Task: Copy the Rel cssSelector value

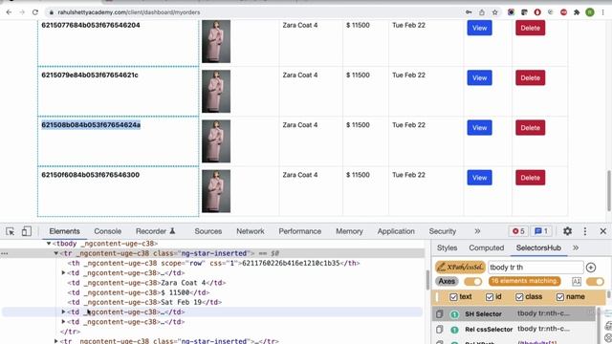Action: [440, 330]
